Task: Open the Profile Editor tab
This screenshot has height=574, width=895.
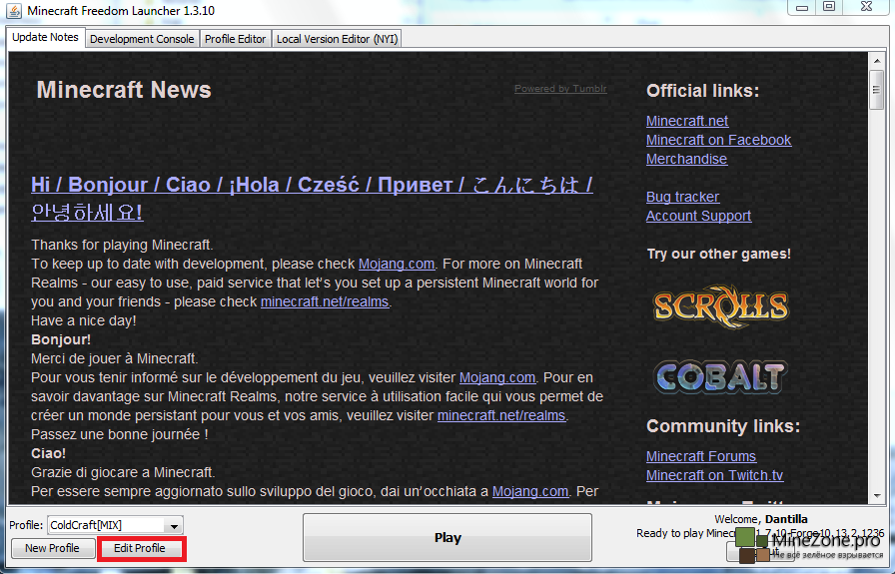Action: click(x=235, y=39)
